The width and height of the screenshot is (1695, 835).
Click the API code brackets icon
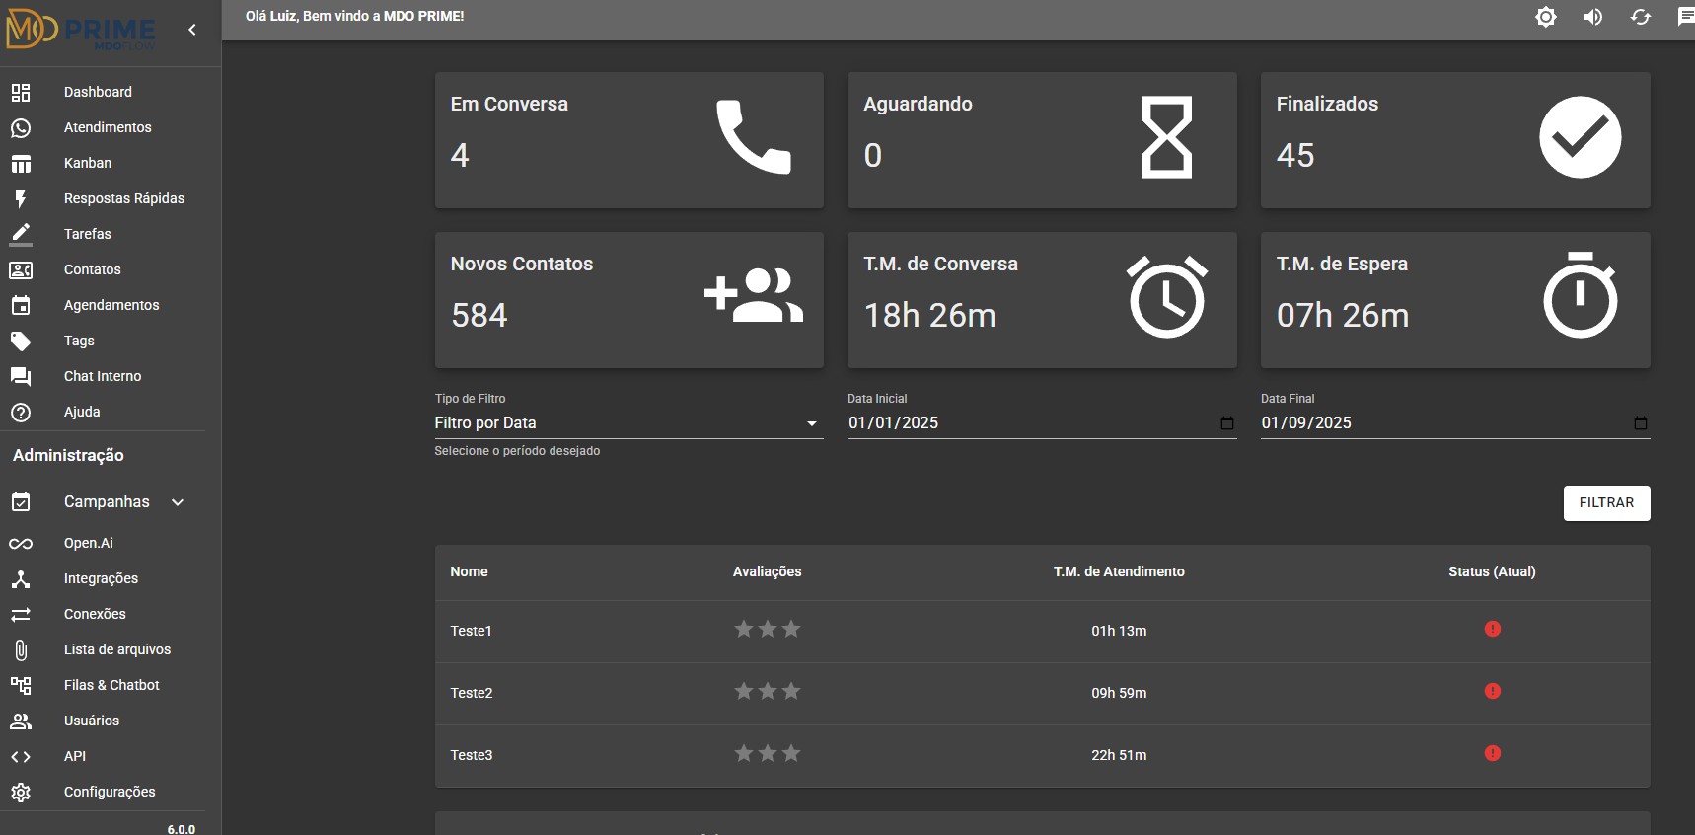coord(21,757)
